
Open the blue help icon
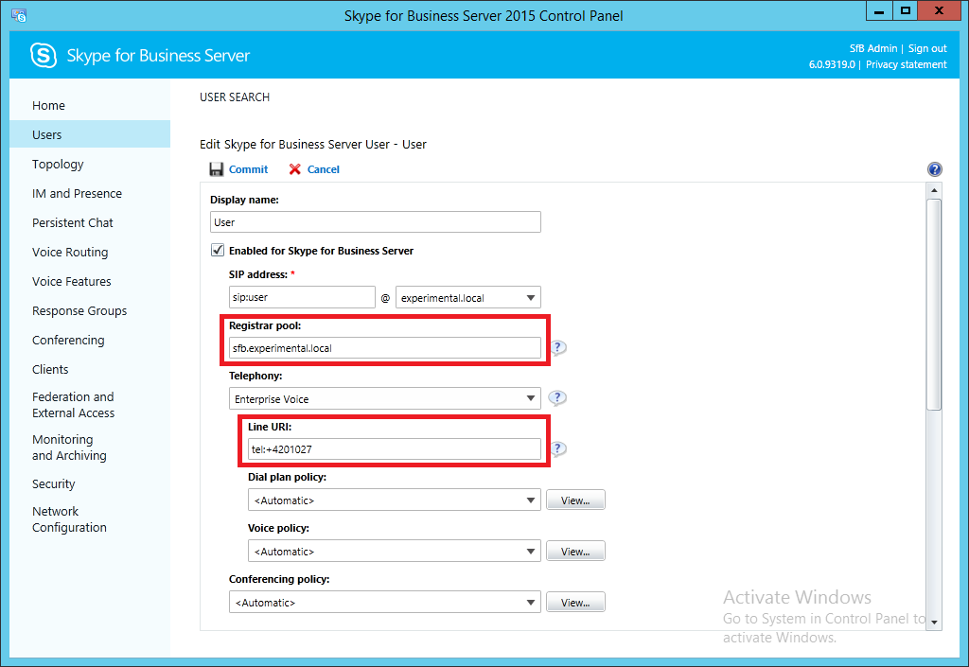(x=935, y=169)
